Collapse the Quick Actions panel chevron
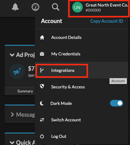130x145 pixels. tap(12, 143)
